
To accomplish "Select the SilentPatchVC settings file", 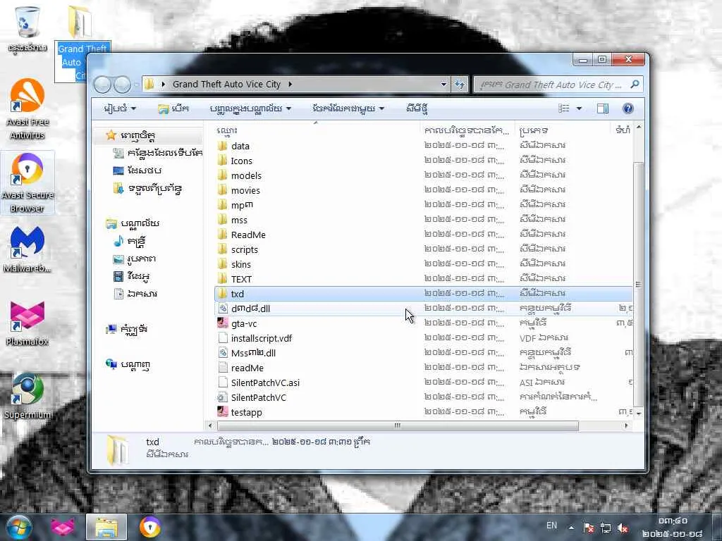I will click(x=423, y=397).
